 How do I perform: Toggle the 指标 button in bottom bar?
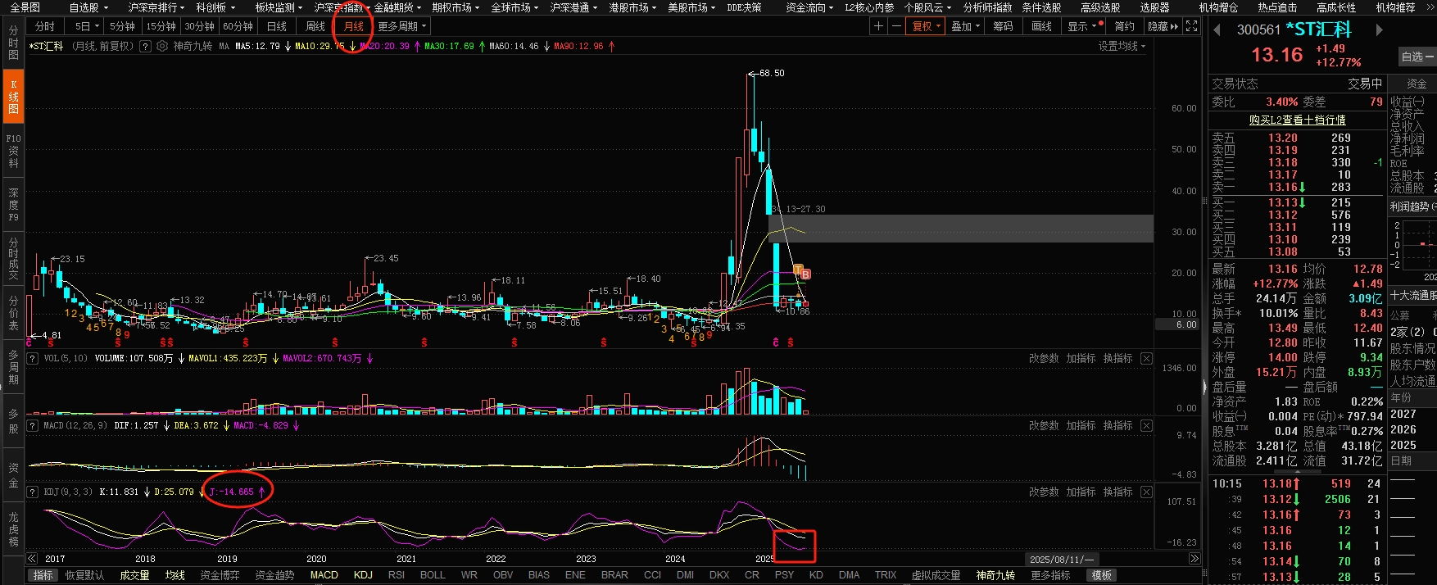click(43, 575)
